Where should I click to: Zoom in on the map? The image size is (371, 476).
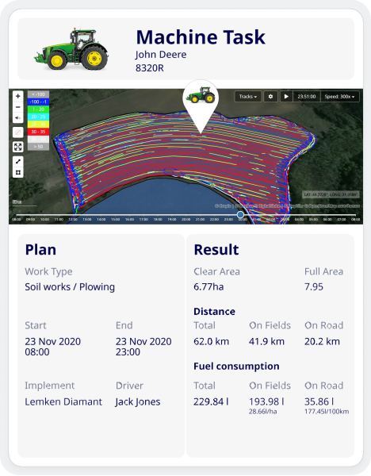[18, 96]
